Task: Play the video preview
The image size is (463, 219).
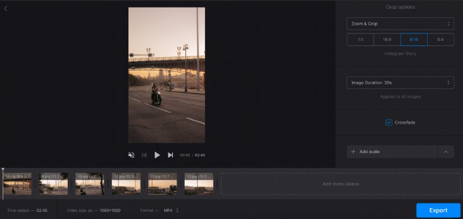Action: (x=157, y=155)
